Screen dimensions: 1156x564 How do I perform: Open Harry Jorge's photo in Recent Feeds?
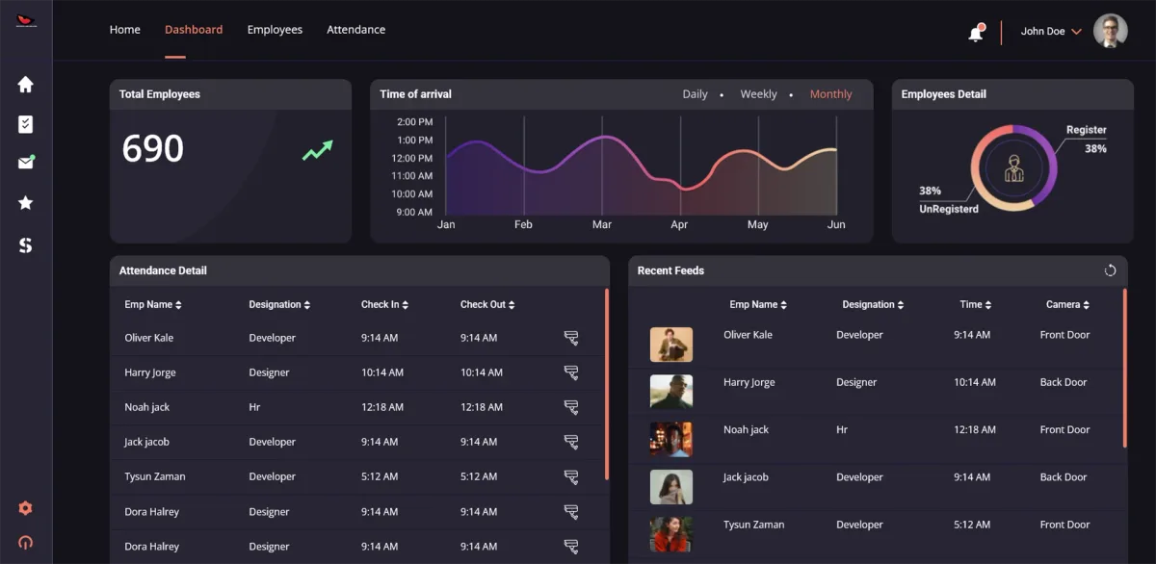point(671,392)
